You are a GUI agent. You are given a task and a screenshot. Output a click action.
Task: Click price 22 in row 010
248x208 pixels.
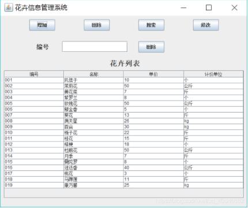coord(153,133)
